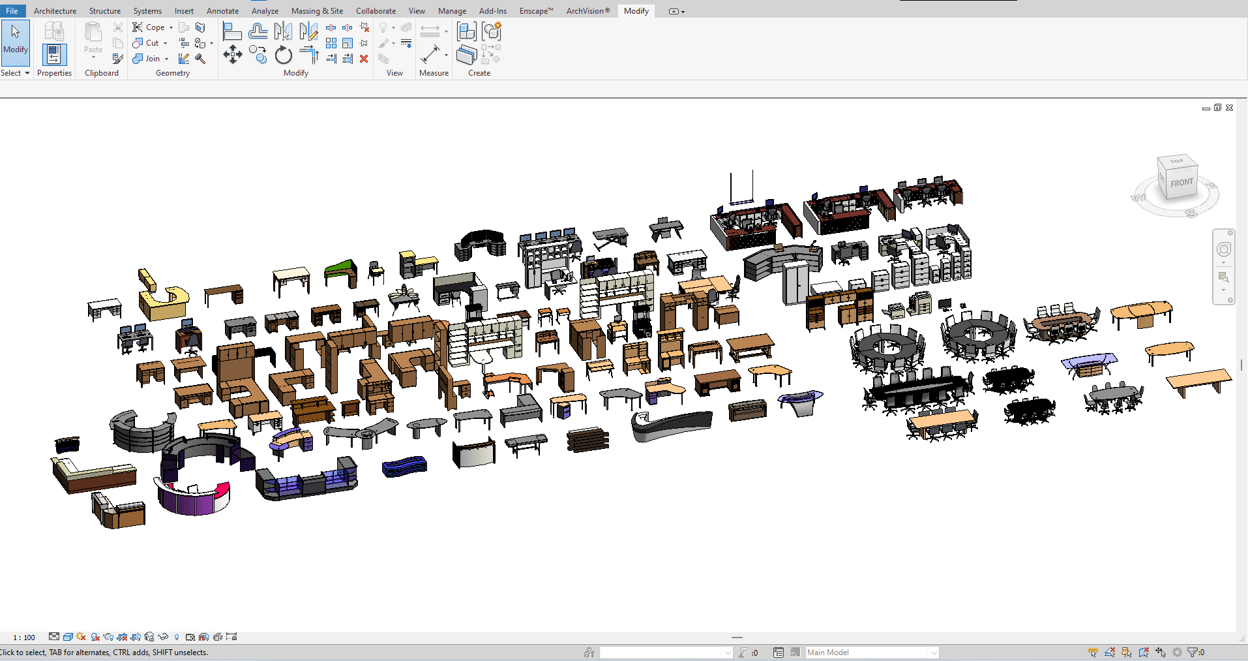Screen dimensions: 1248x661
Task: Click the Insert ribbon tab
Action: (184, 11)
